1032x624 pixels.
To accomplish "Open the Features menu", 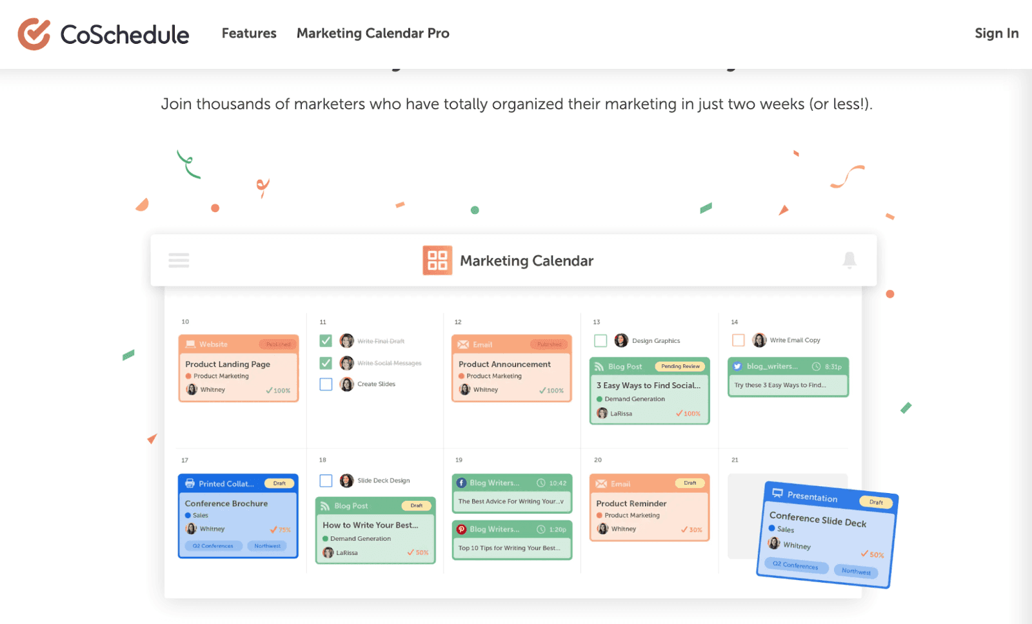I will click(x=249, y=33).
